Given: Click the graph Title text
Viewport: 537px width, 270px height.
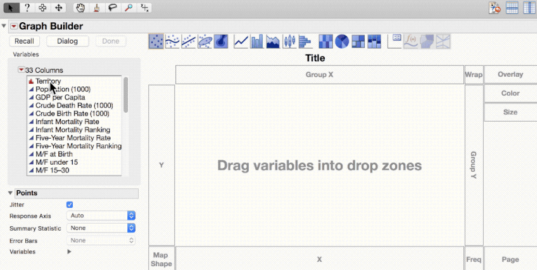Looking at the screenshot, I should [315, 58].
